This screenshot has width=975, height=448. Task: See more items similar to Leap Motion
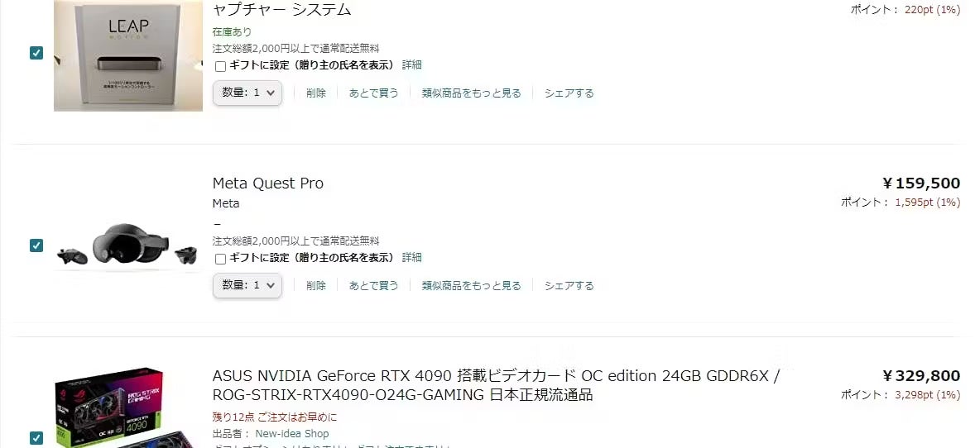coord(471,93)
